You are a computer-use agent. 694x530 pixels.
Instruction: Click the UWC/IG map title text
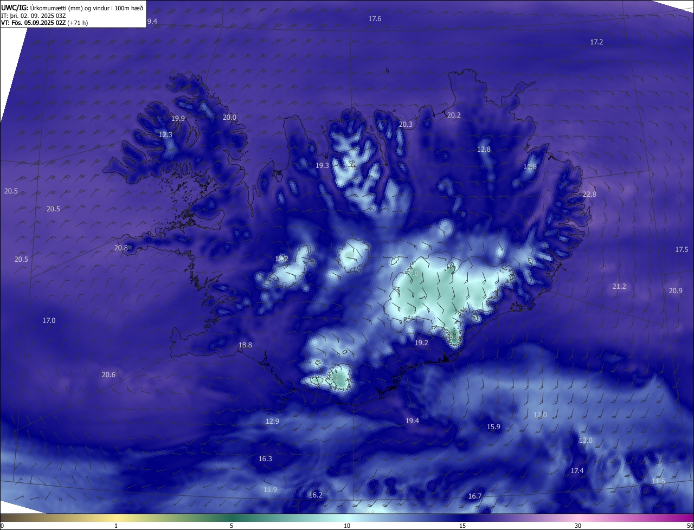point(72,8)
